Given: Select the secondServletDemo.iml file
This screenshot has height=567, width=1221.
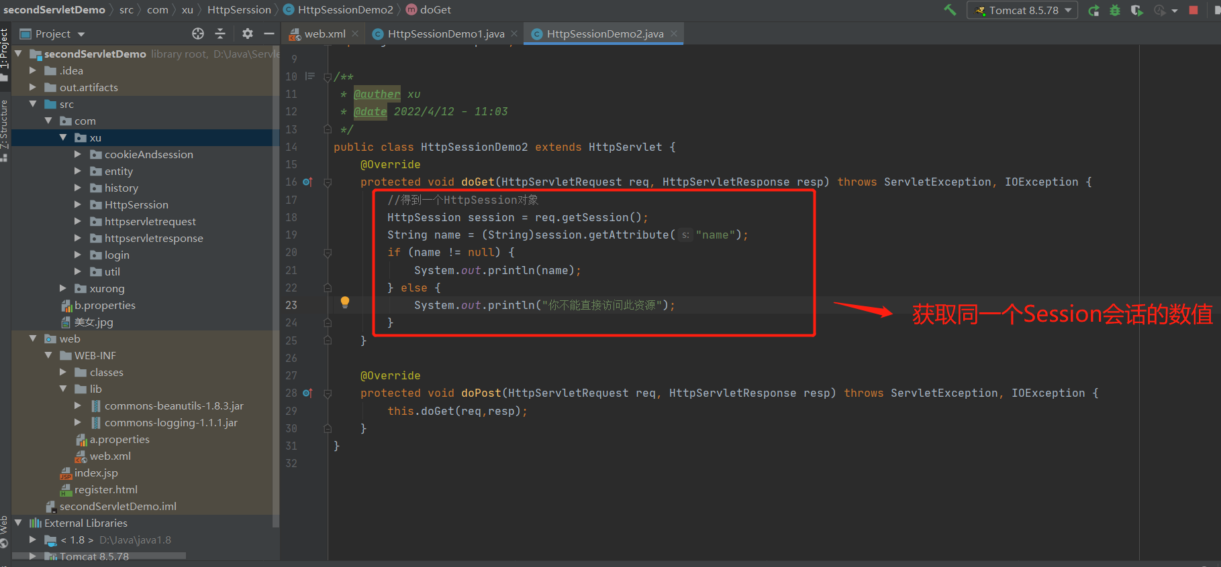Looking at the screenshot, I should [117, 506].
